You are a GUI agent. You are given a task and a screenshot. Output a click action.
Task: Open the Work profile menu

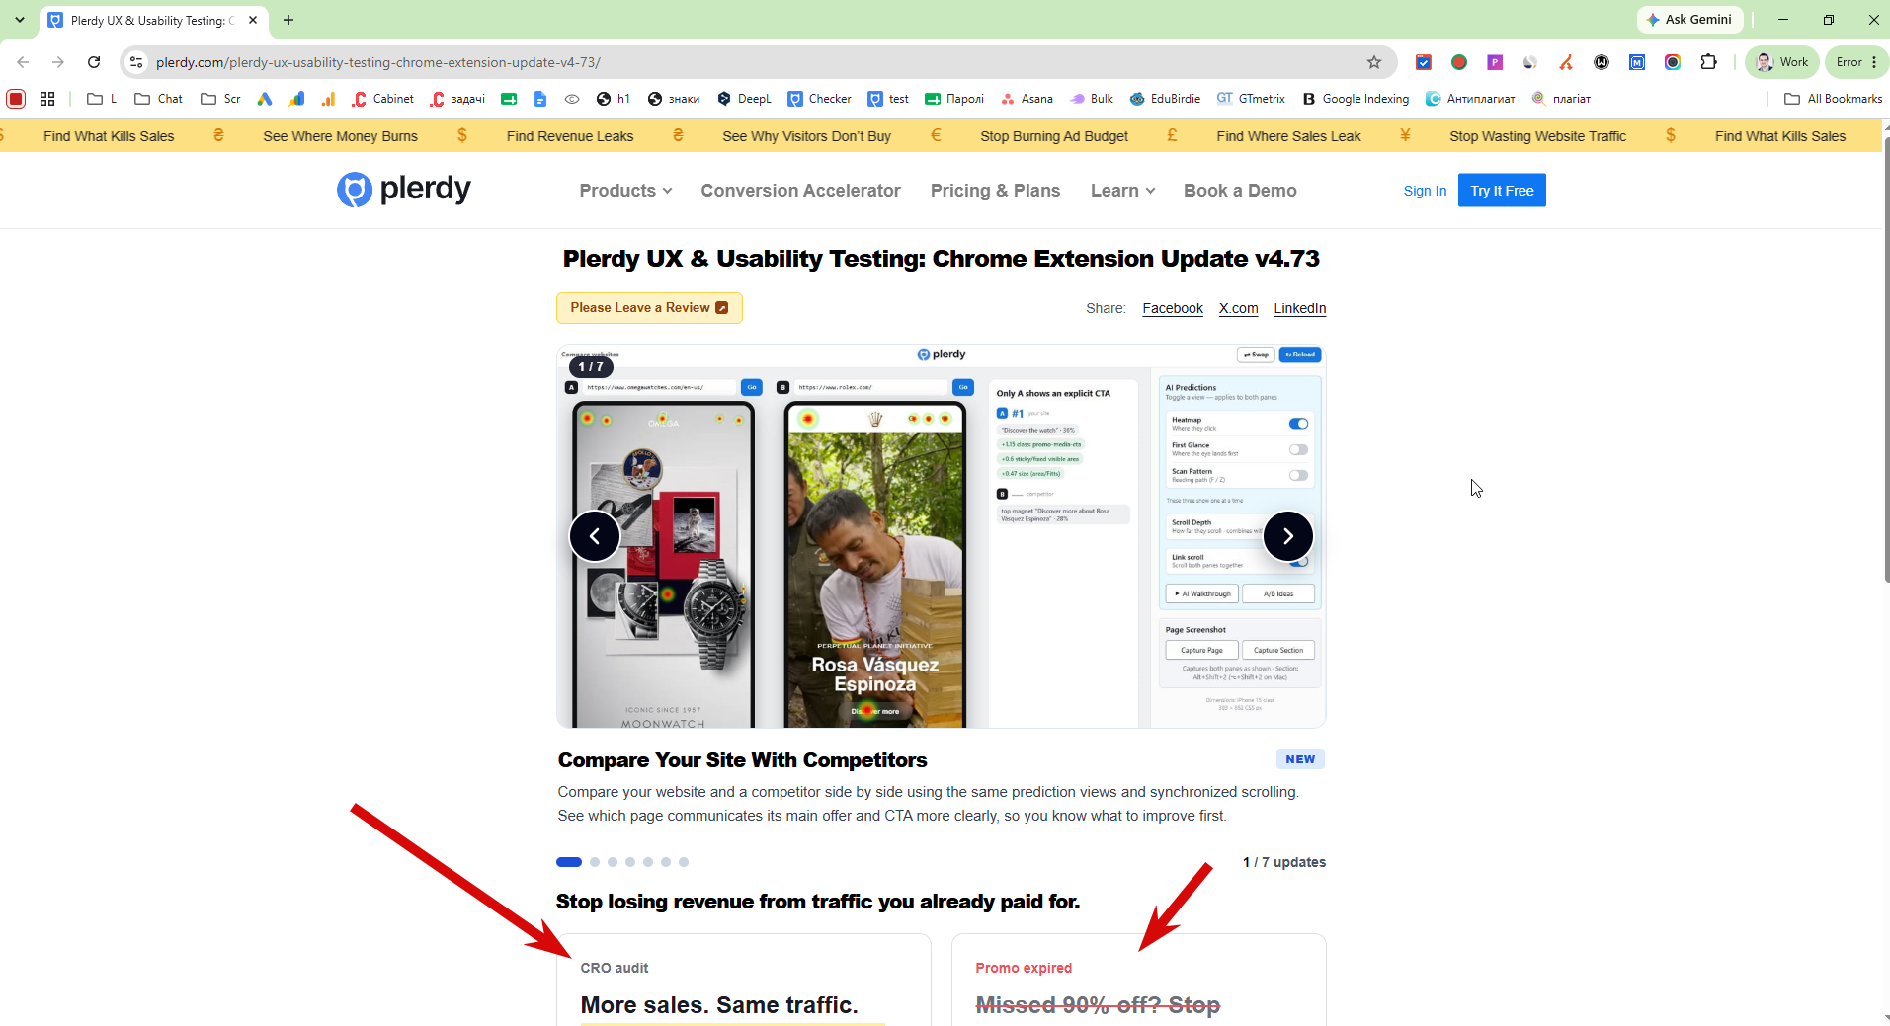[x=1782, y=62]
